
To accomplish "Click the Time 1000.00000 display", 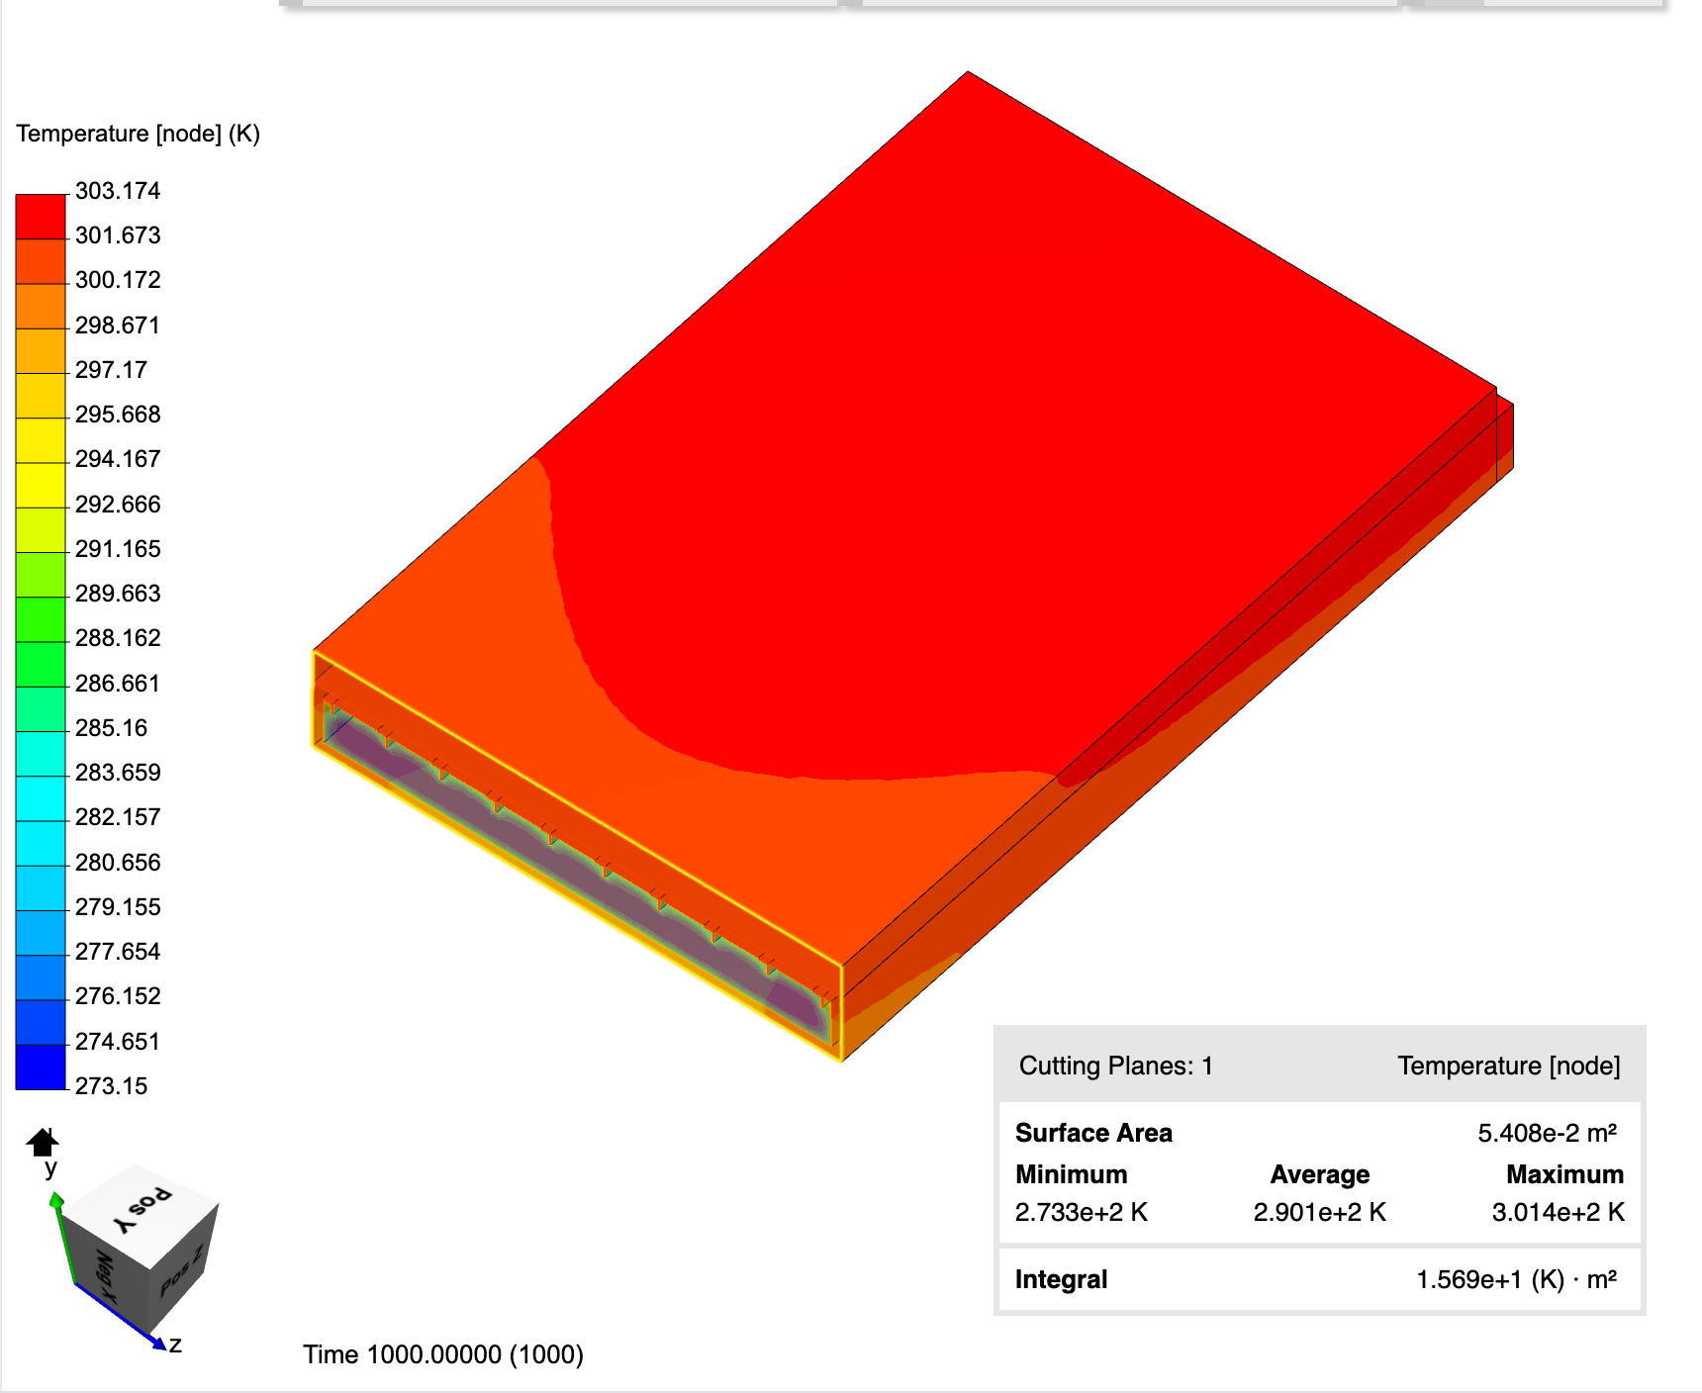I will [x=443, y=1353].
